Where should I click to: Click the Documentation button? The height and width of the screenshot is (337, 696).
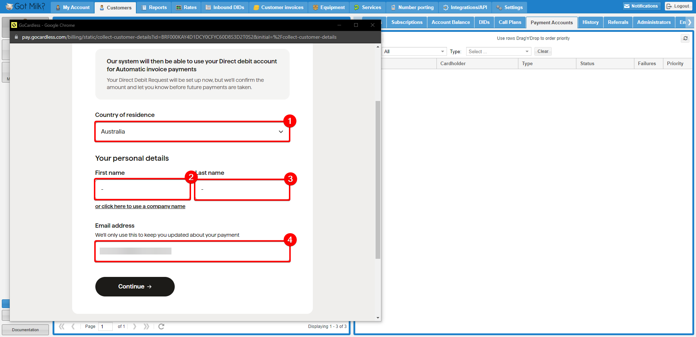point(25,330)
